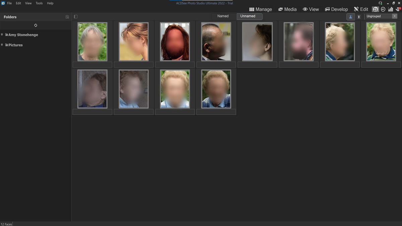
Task: Open the Tools menu
Action: (39, 3)
